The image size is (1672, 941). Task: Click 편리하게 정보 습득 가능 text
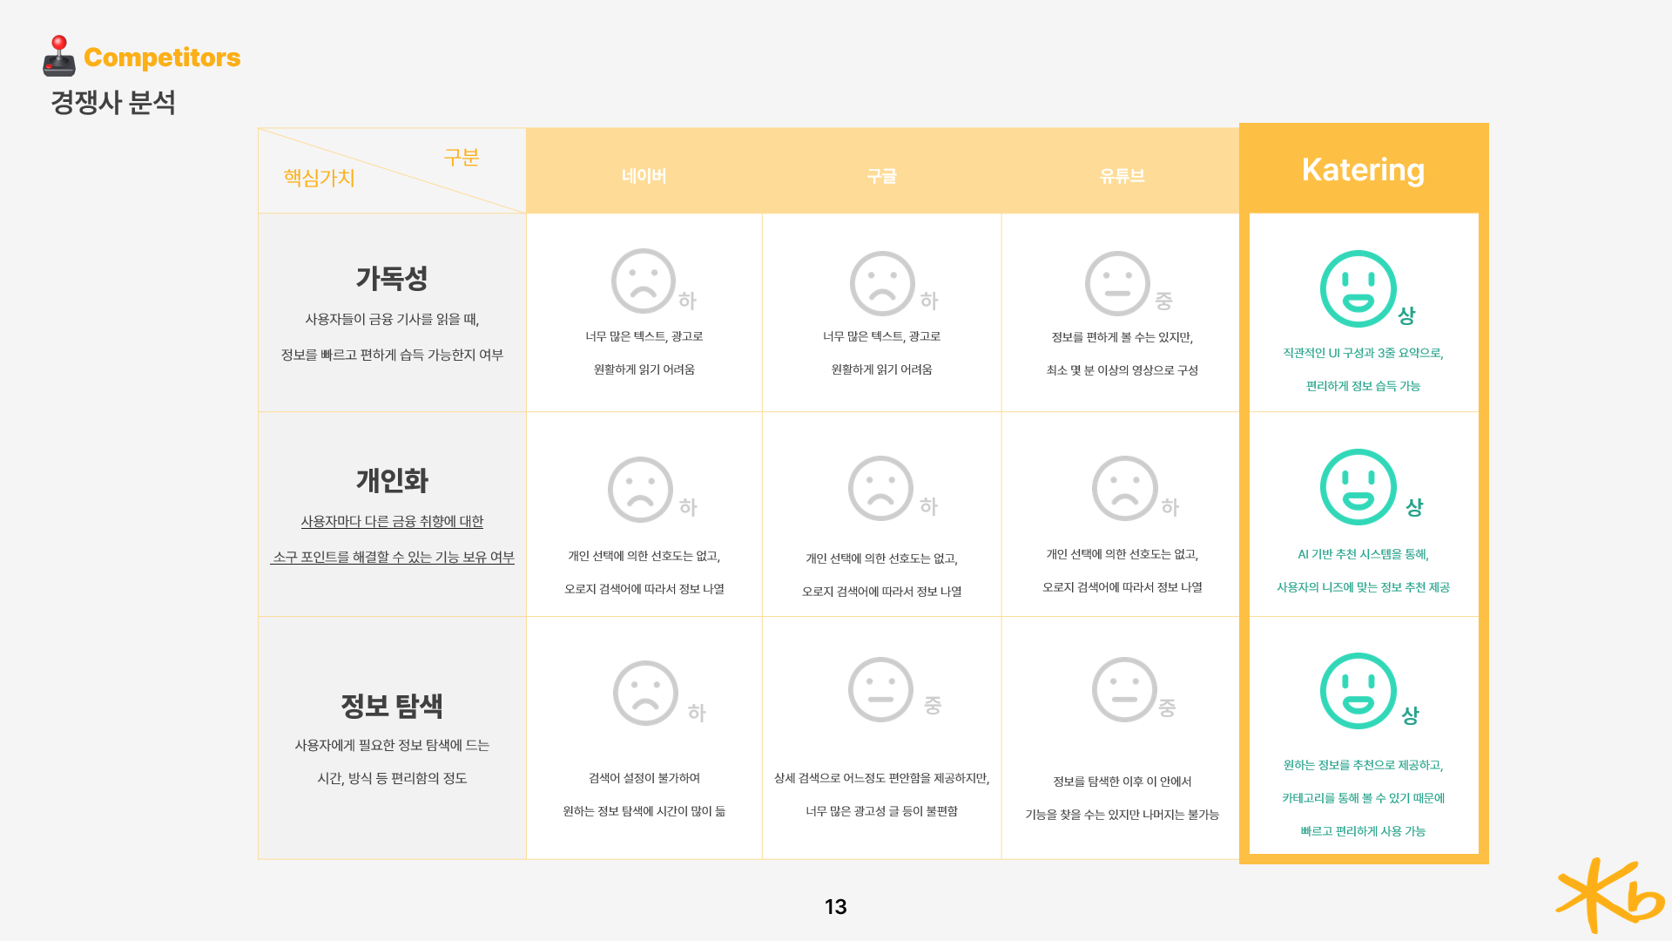(1363, 386)
